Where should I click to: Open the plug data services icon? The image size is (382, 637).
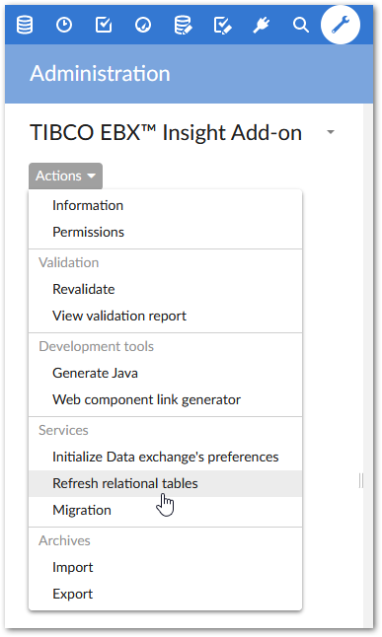point(262,26)
